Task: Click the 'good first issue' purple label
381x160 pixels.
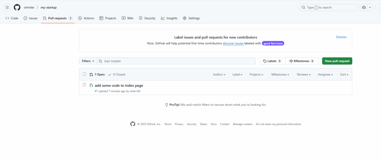Action: [273, 43]
